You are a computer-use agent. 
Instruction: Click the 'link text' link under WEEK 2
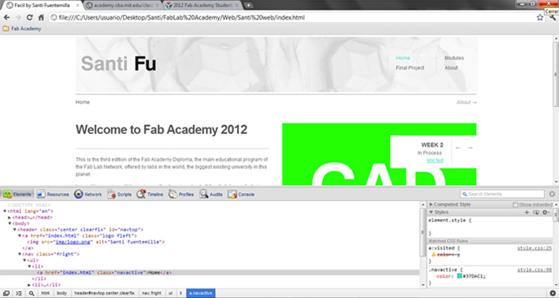[x=435, y=161]
